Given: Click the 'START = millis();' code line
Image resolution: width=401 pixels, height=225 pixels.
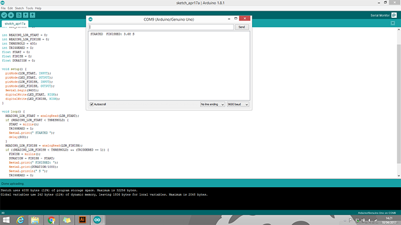Looking at the screenshot, I should tap(24, 124).
